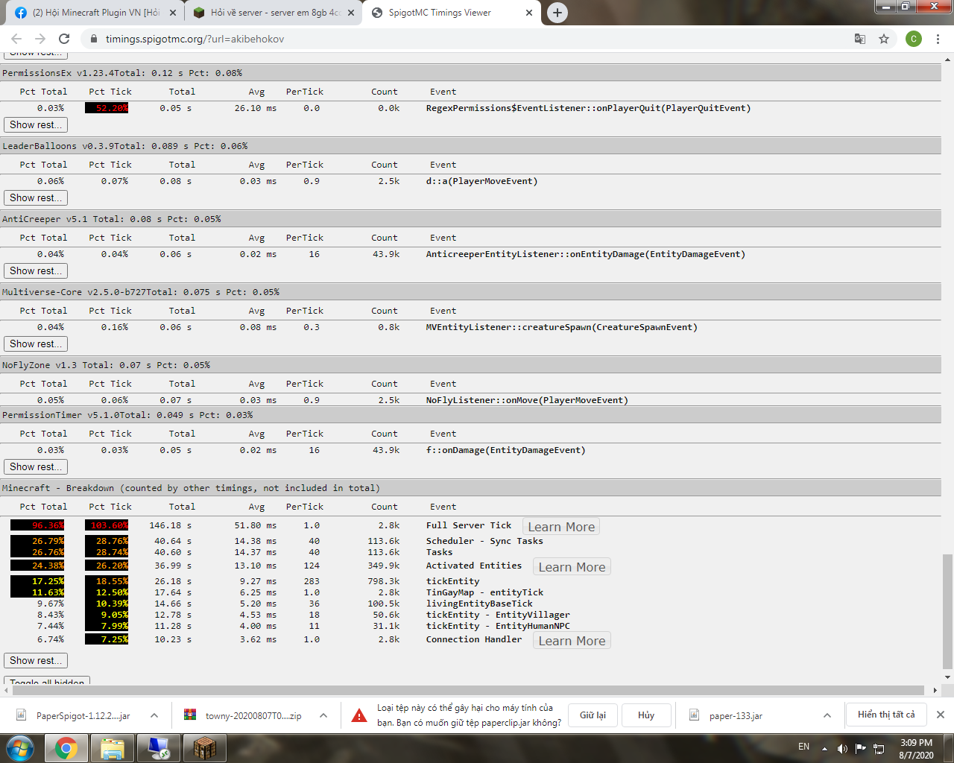The image size is (954, 763).
Task: Open the network status tray icon
Action: click(879, 748)
